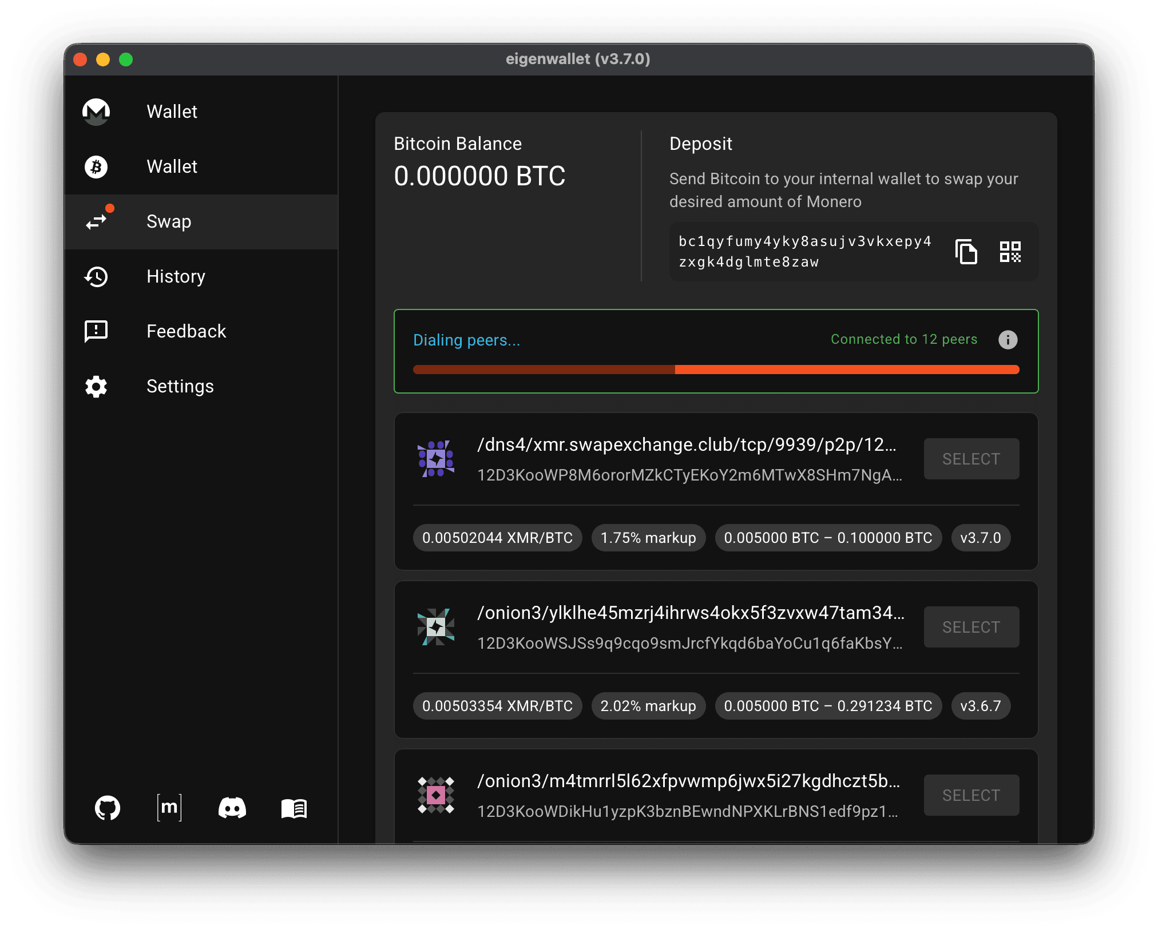This screenshot has width=1158, height=929.
Task: Click the Monero wallet icon
Action: coord(96,112)
